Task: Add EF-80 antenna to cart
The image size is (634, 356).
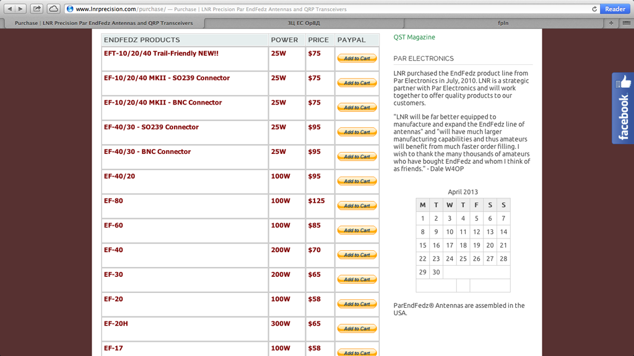Action: [x=357, y=206]
